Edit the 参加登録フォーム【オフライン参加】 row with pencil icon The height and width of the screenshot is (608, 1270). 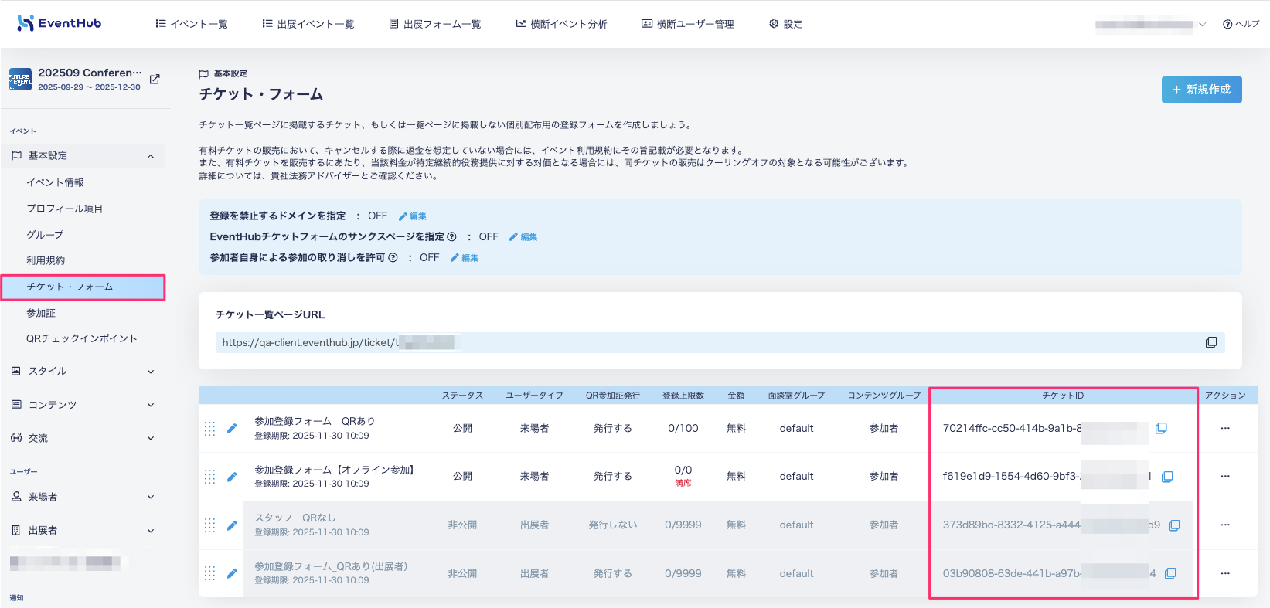[232, 477]
